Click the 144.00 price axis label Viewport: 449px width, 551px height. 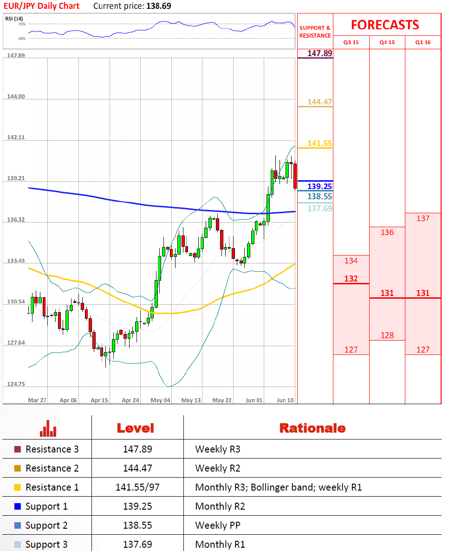[16, 96]
